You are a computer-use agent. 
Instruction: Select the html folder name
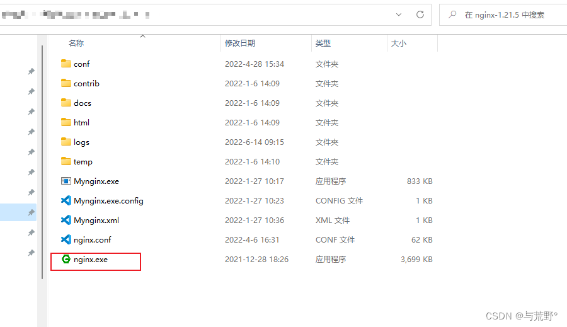(x=82, y=122)
